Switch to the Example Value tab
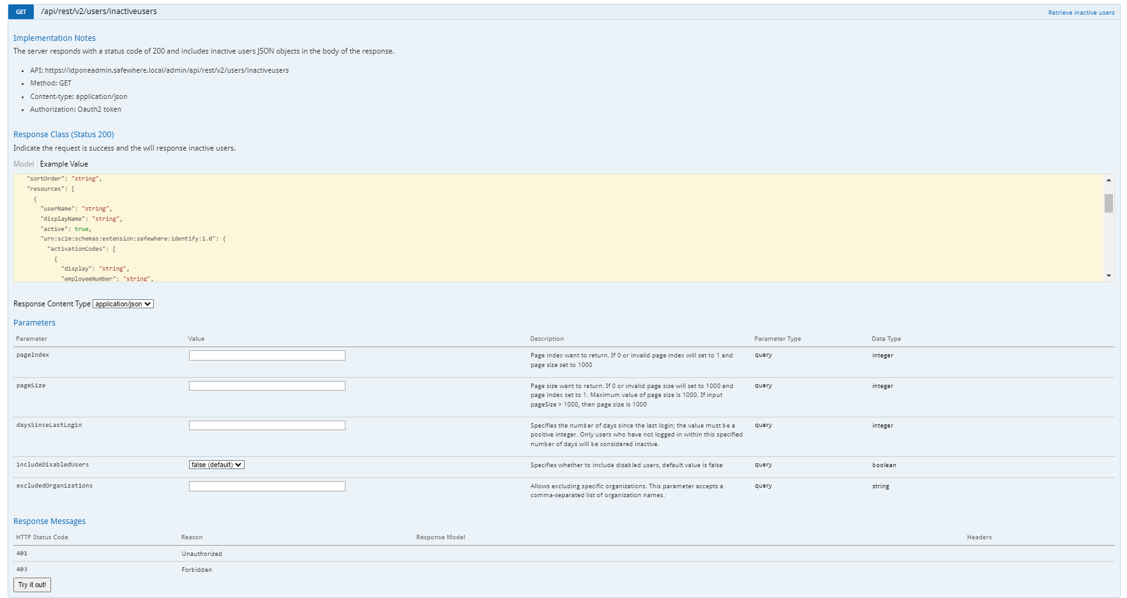The width and height of the screenshot is (1127, 598). [x=64, y=164]
